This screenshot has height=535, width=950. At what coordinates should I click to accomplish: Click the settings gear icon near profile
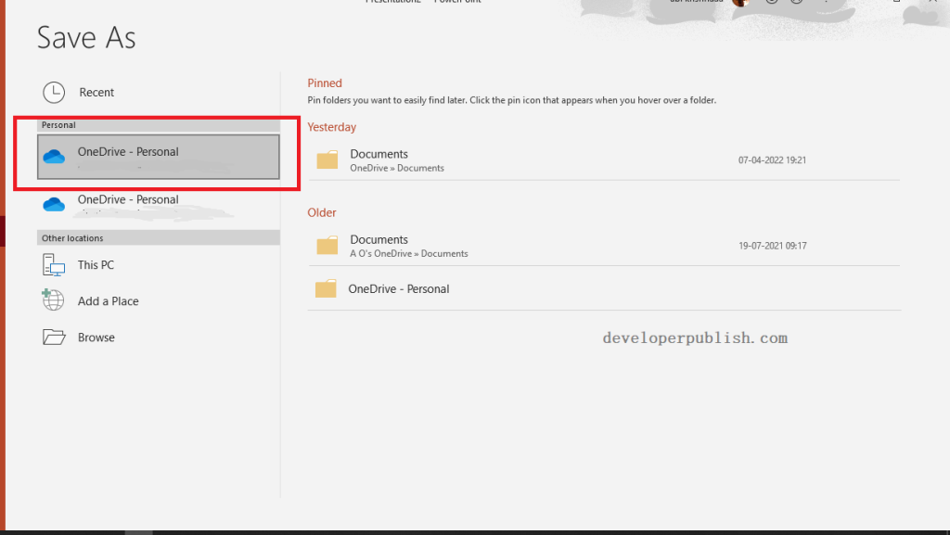(x=772, y=3)
